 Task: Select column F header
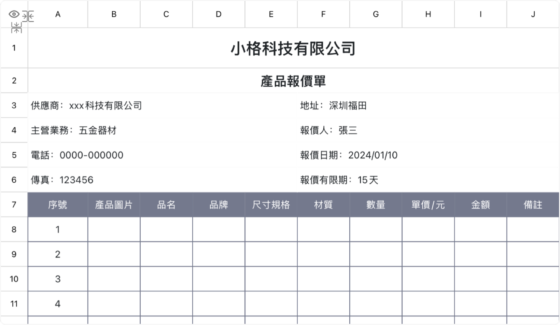[x=323, y=14]
